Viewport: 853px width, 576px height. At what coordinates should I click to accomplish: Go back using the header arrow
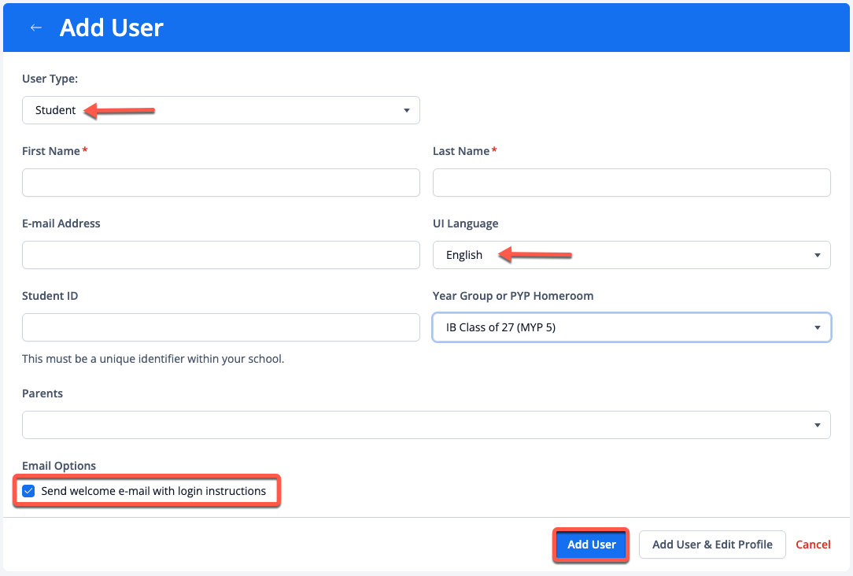[35, 28]
